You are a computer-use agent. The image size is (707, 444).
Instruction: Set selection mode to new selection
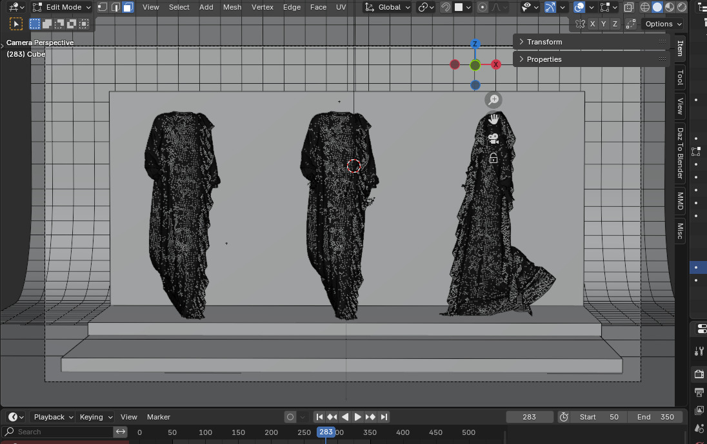point(35,24)
